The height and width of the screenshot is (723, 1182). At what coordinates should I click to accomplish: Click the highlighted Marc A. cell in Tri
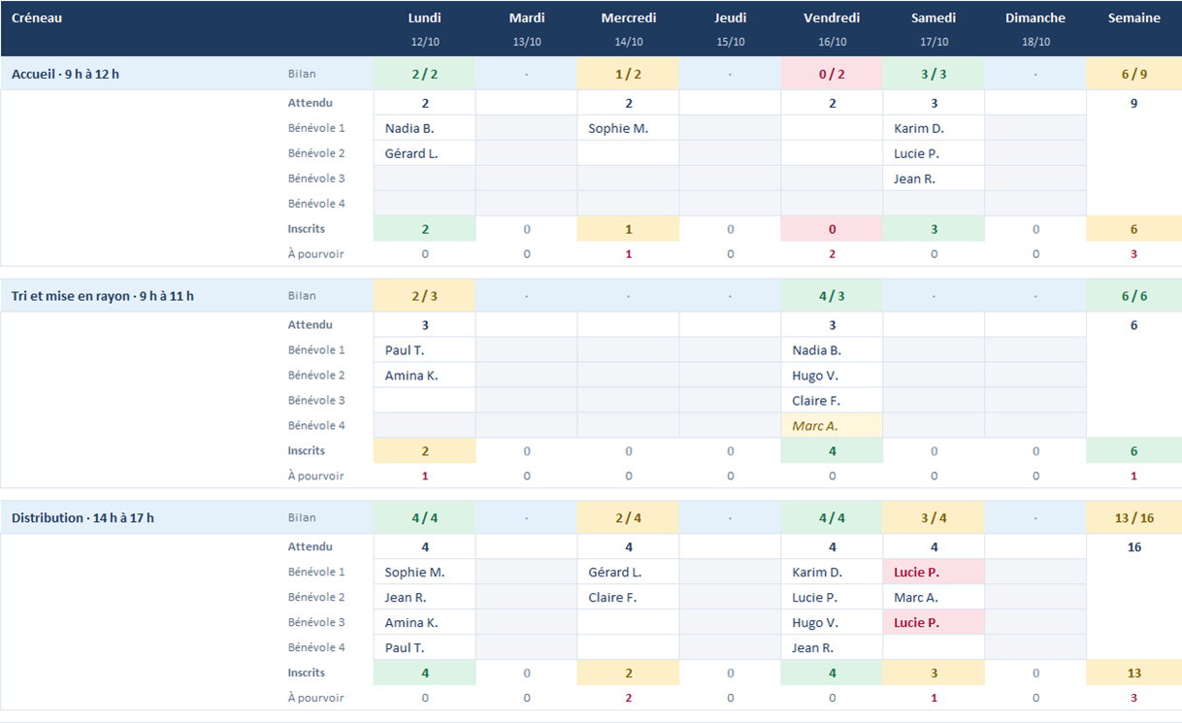tap(832, 426)
